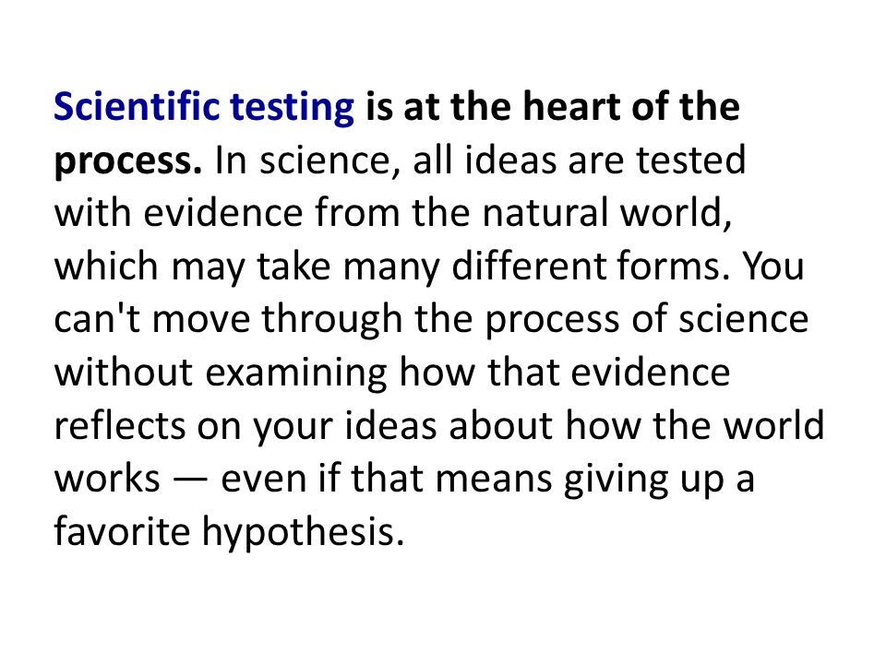The width and height of the screenshot is (886, 664).
Task: Click the bold word 'process.'
Action: tap(127, 162)
